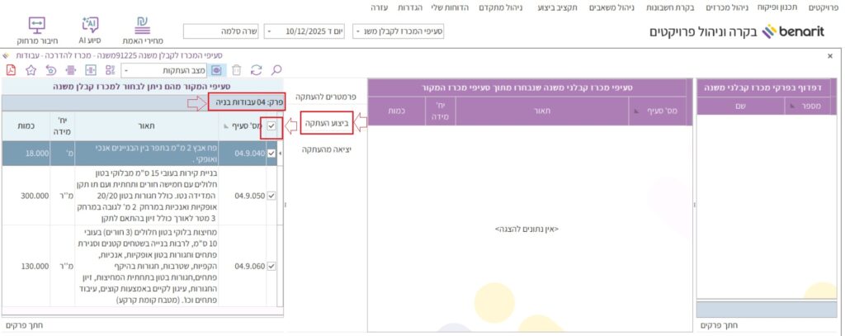Click the magnifying glass search icon
The image size is (845, 336).
pyautogui.click(x=276, y=70)
